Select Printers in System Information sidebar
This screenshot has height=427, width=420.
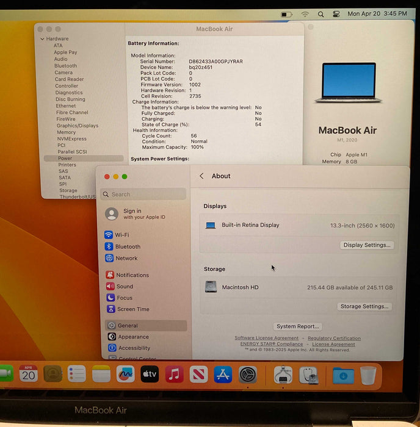pyautogui.click(x=67, y=165)
